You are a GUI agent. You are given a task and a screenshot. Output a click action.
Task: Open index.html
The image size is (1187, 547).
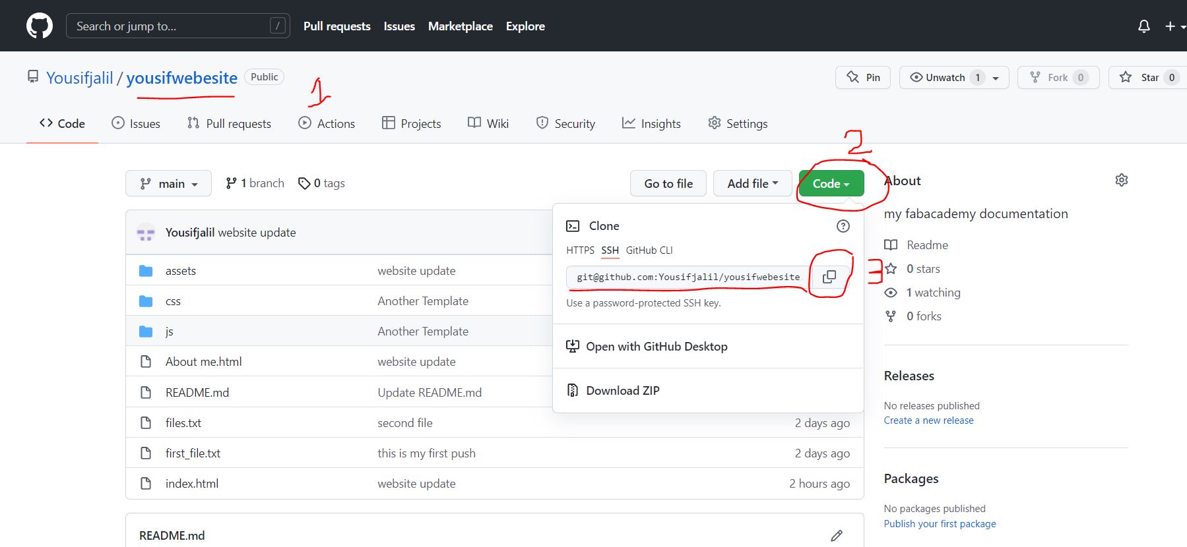pos(192,484)
